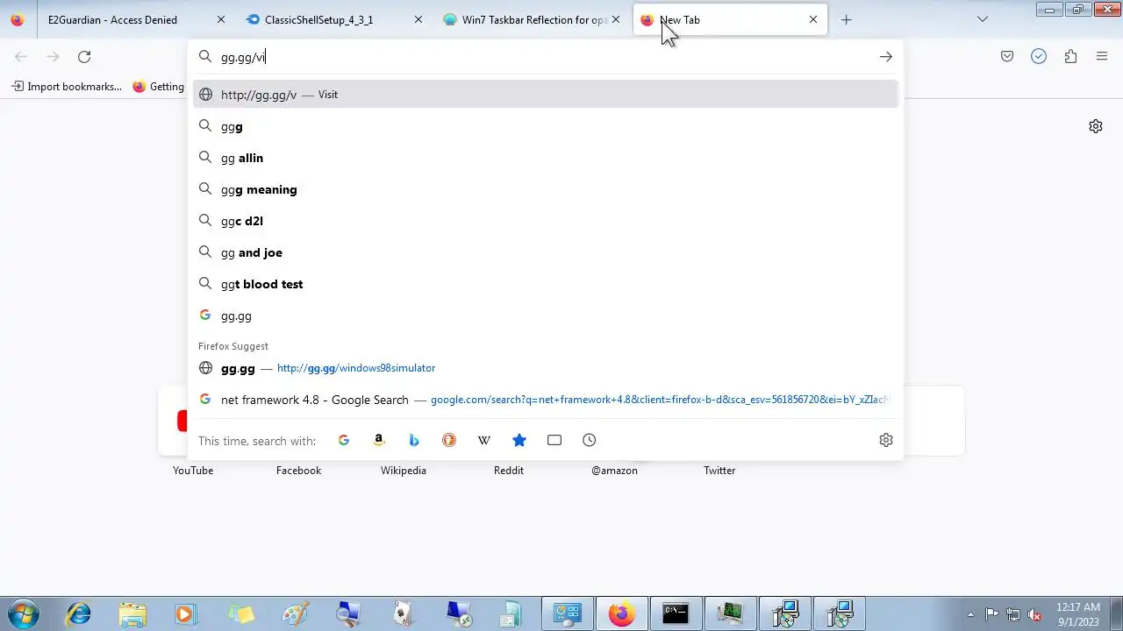1123x631 pixels.
Task: Select 'ggc d2l' search suggestion
Action: 546,221
